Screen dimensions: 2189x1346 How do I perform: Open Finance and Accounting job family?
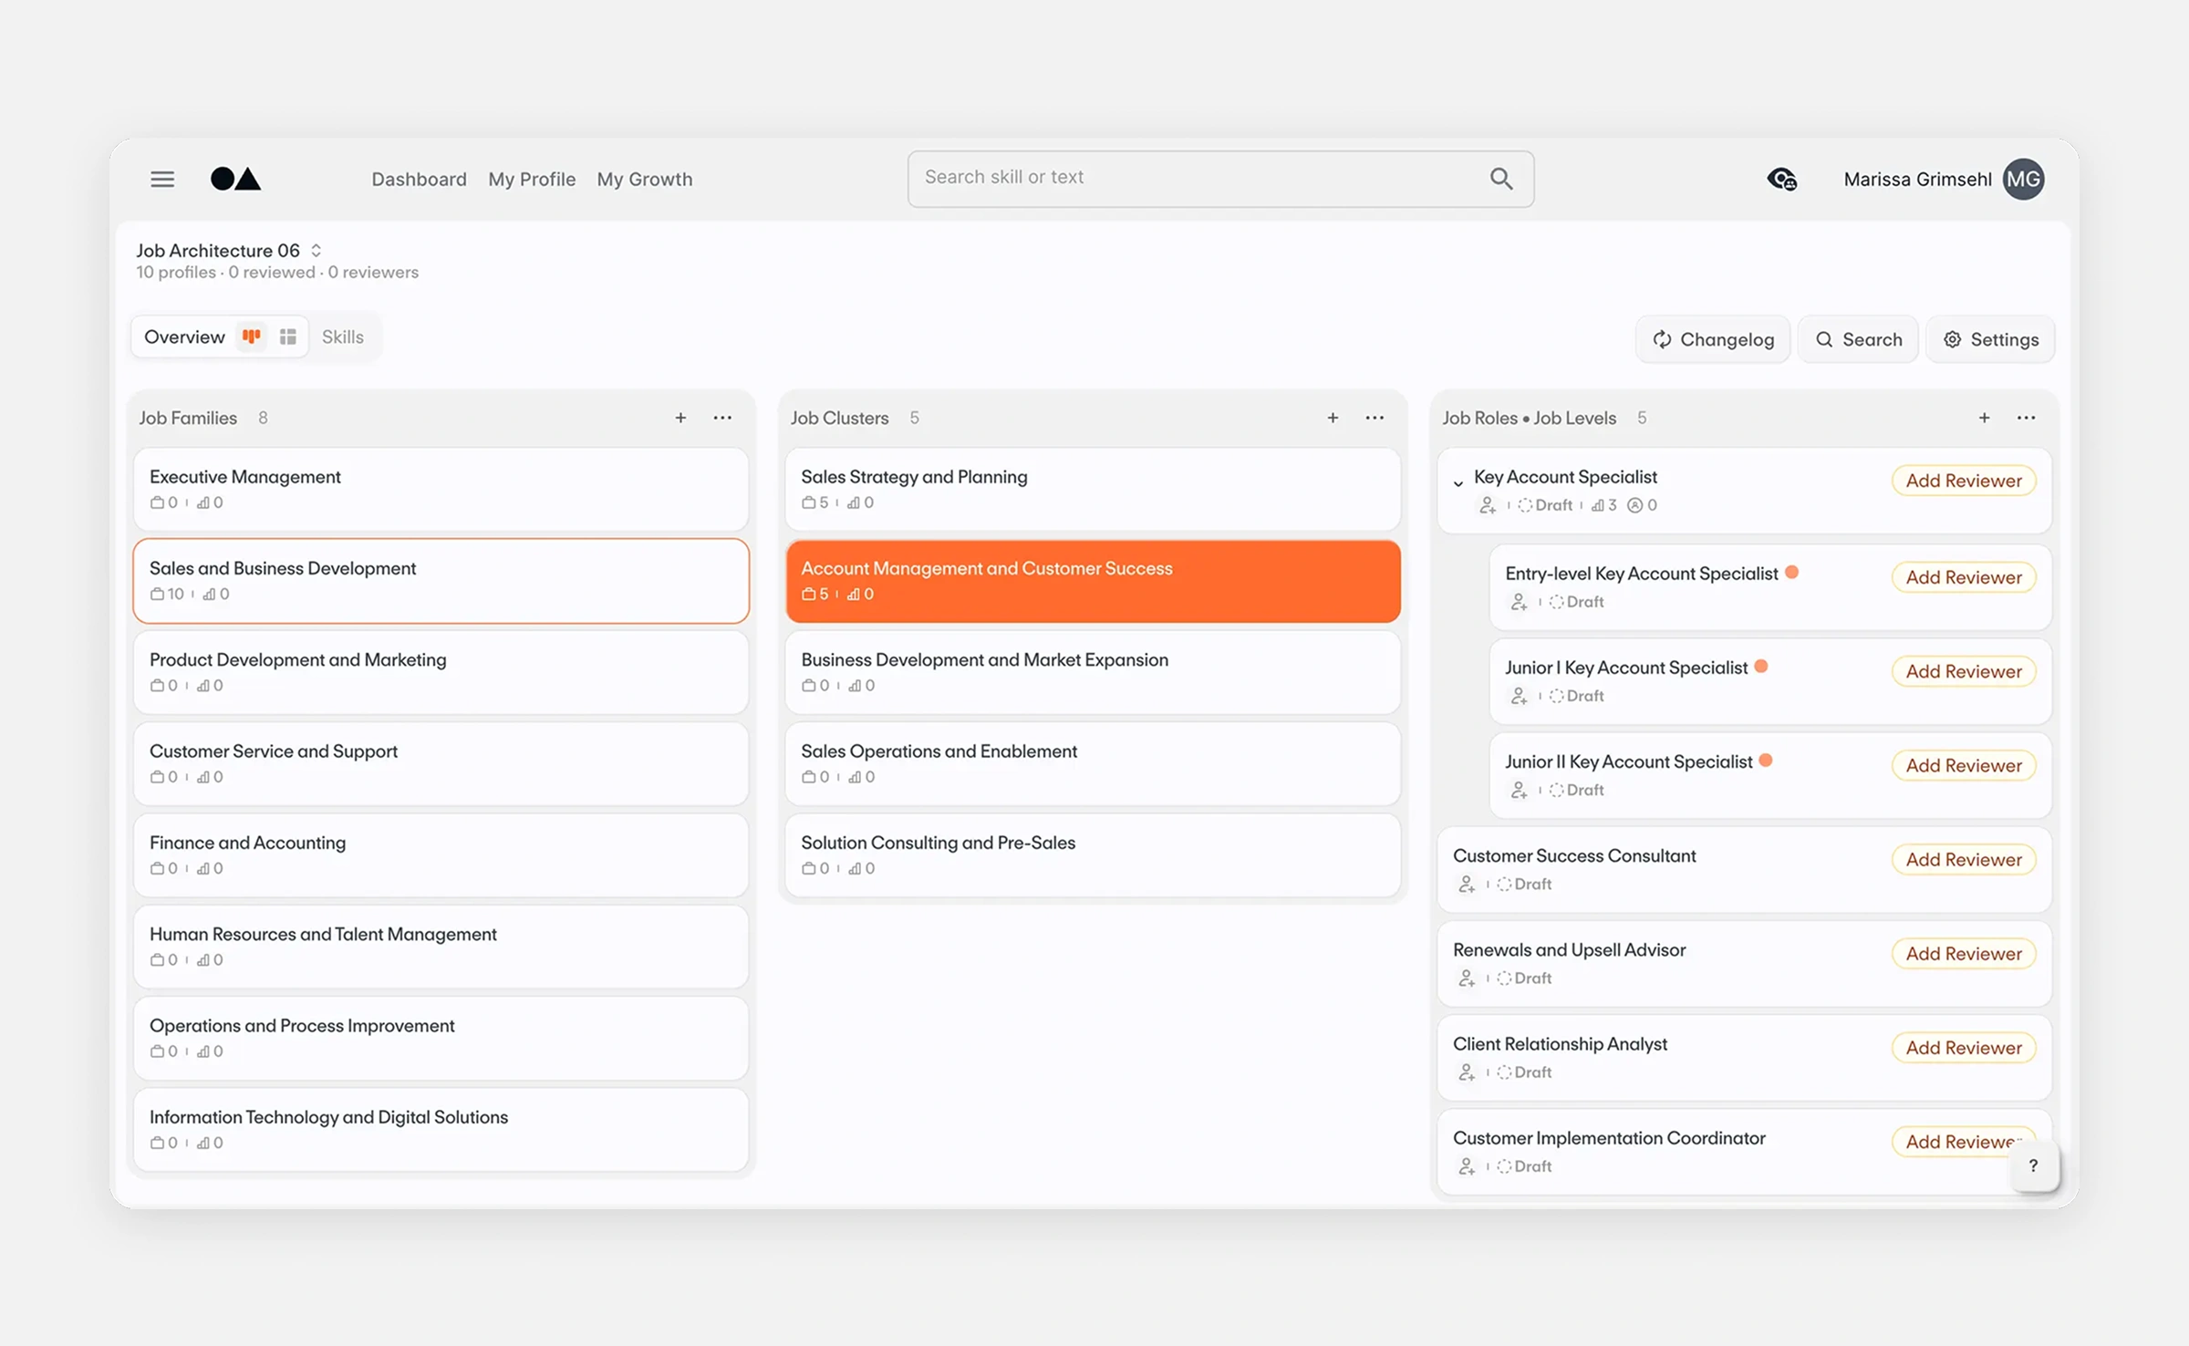pos(441,854)
